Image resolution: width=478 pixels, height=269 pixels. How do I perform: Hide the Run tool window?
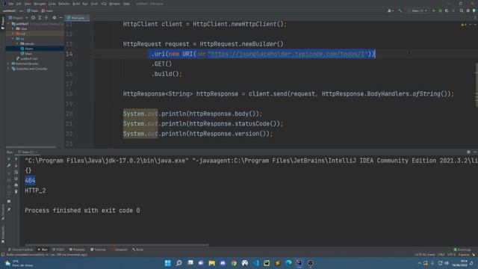[x=475, y=152]
